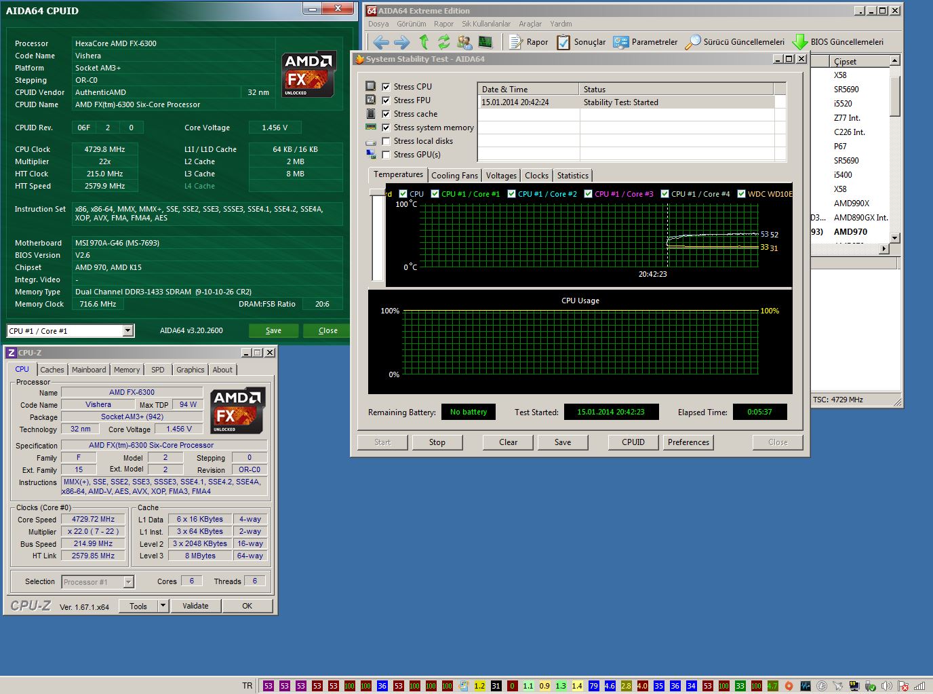Toggle CPU #1 / Core #2 graph checkbox
This screenshot has height=694, width=933.
coord(512,194)
